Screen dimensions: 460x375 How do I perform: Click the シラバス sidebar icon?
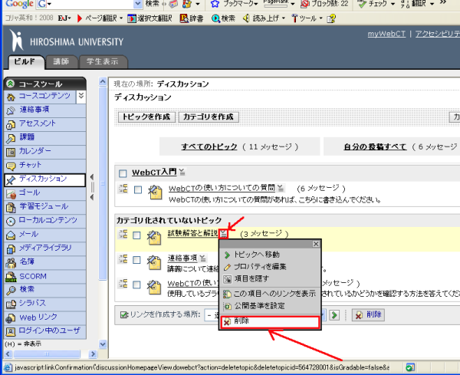pos(11,304)
